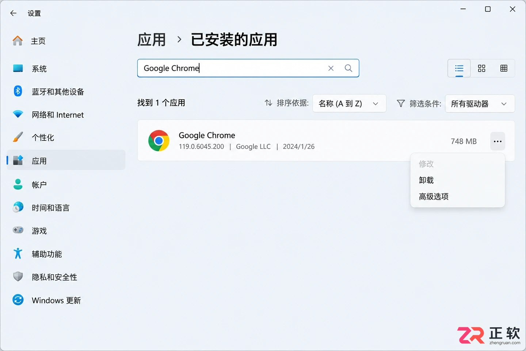Open the 辅助功能 accessibility icon
This screenshot has width=526, height=351.
click(x=18, y=253)
